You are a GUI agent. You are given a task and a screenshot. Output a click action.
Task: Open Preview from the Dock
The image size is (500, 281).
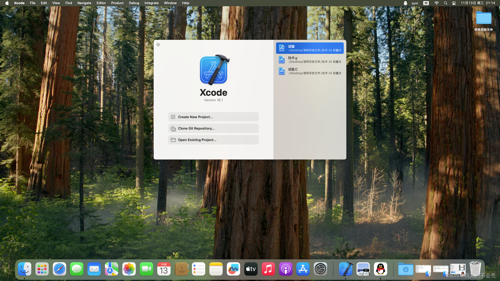(x=363, y=269)
